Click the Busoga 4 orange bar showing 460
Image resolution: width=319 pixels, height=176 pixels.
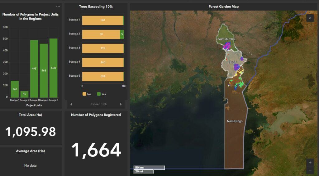103,62
